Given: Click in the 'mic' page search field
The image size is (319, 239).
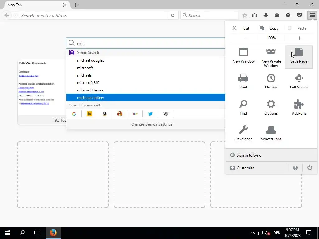Looking at the screenshot, I should point(146,43).
